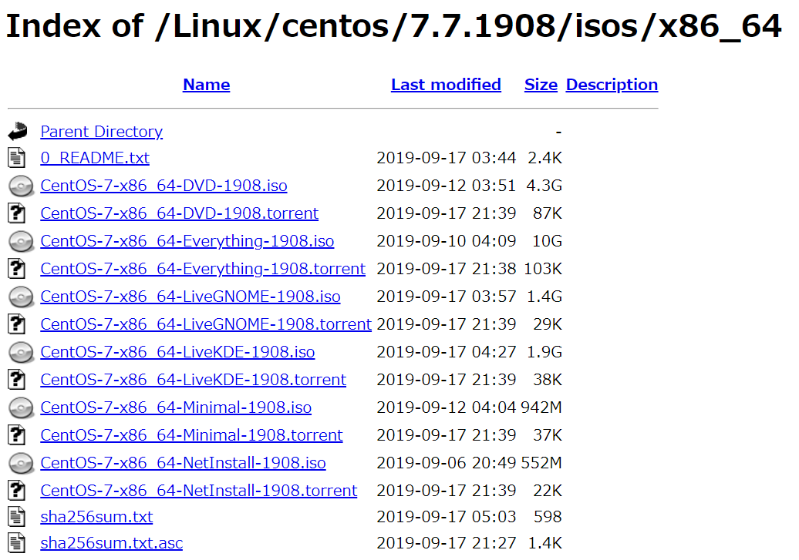Click the disc icon beside NetInstall-1908.iso
The height and width of the screenshot is (560, 799).
pyautogui.click(x=21, y=463)
